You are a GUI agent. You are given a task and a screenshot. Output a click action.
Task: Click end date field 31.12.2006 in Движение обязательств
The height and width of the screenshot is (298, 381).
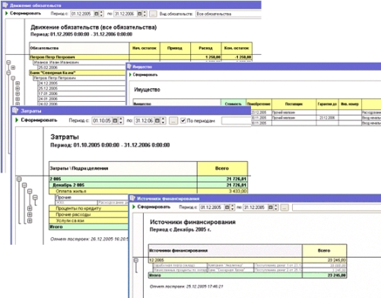point(125,14)
